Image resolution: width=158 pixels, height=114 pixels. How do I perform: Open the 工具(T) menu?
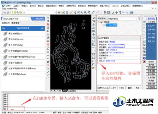16,6
